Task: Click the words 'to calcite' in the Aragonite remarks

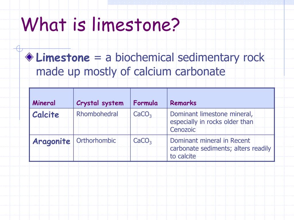Action: 183,156
